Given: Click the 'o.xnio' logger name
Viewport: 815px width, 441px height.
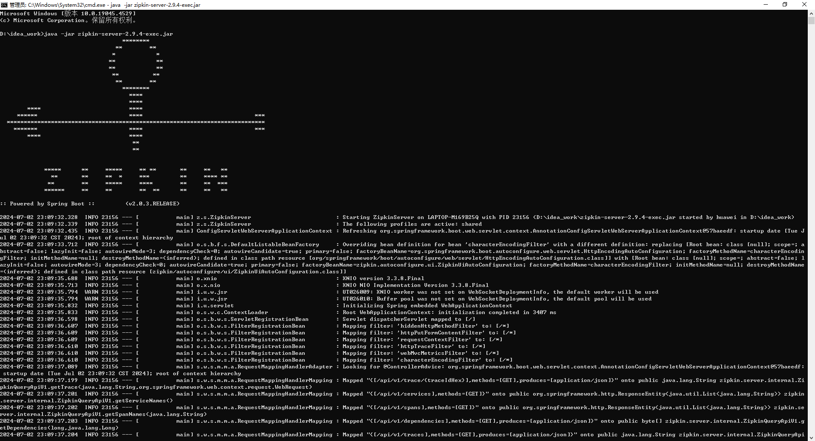Looking at the screenshot, I should tap(207, 278).
